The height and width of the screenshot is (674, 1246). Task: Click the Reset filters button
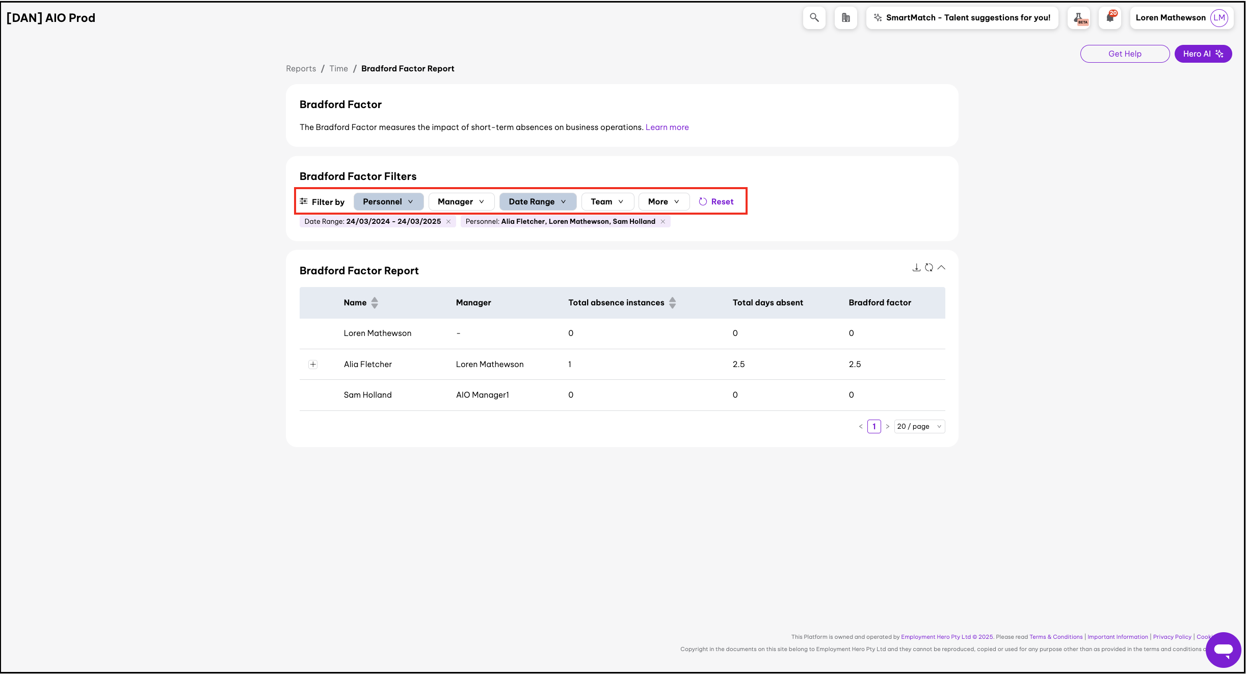point(716,202)
